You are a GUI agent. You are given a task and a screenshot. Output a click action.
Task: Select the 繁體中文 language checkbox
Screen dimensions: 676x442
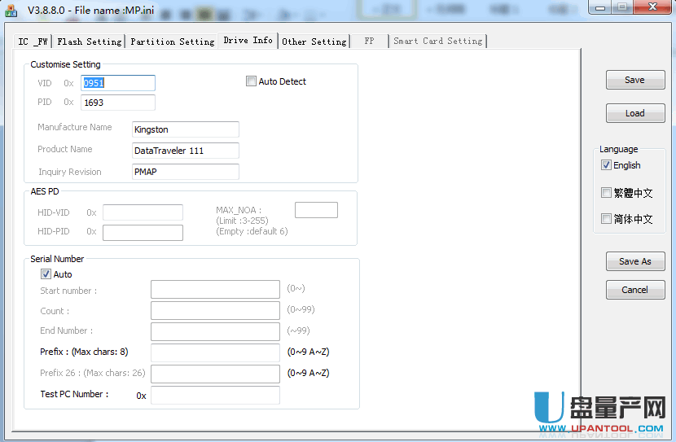(606, 193)
